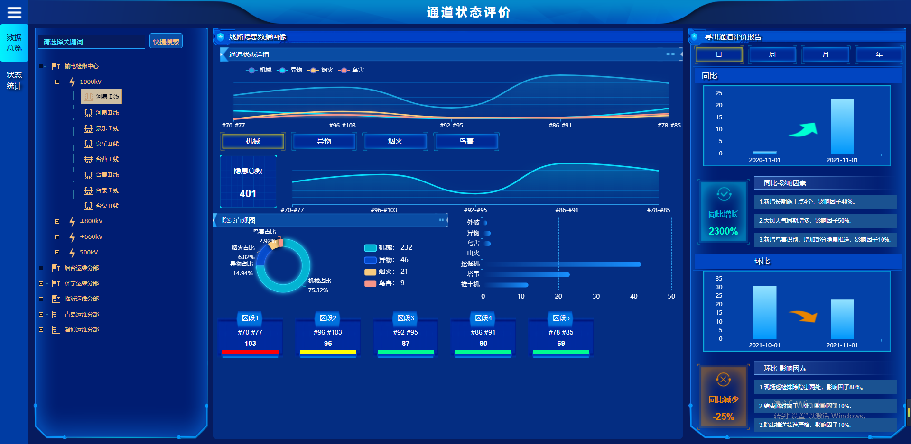Click the lightning icon next to 1000kV

[72, 82]
